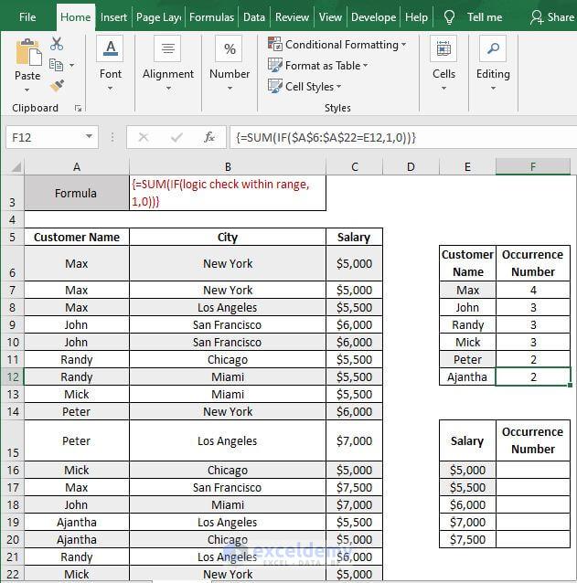Expand the Cells group dropdown arrow
This screenshot has width=577, height=583.
[443, 89]
